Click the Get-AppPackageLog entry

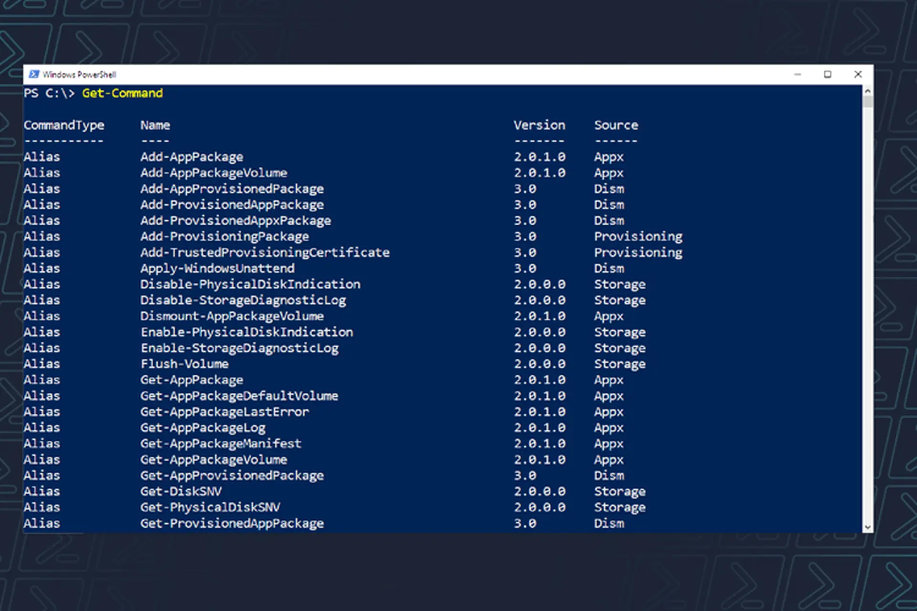(x=203, y=428)
